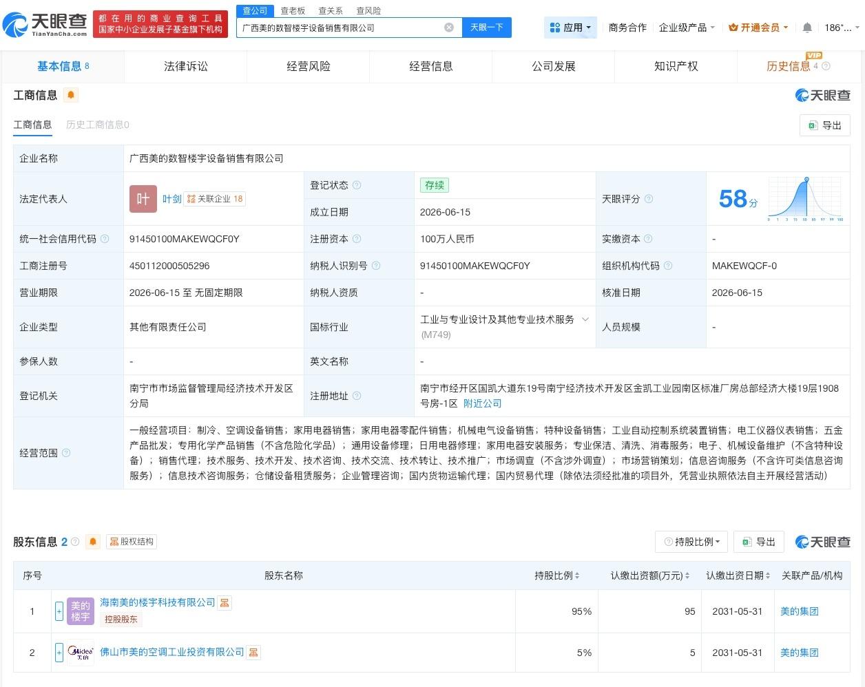Open 美的楼宇 shareholder logo
This screenshot has width=865, height=687.
click(x=81, y=611)
